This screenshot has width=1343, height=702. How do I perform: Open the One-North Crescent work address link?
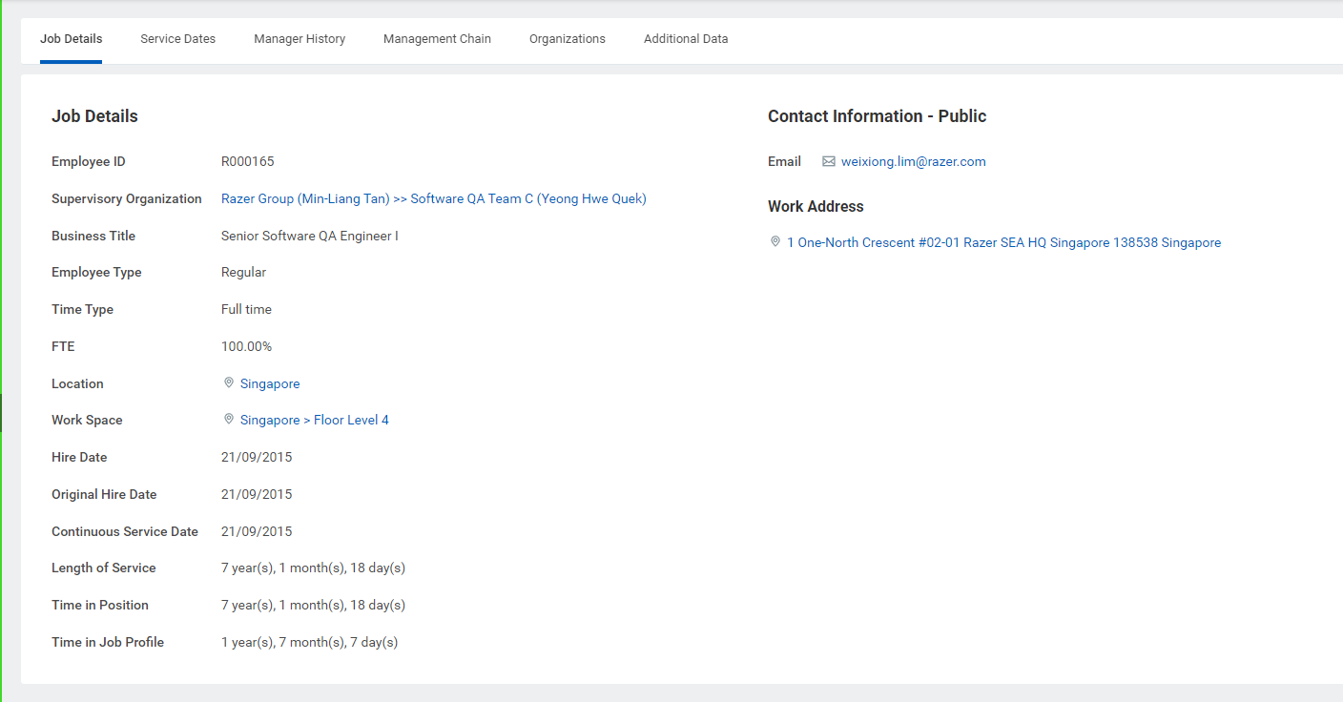[x=1004, y=242]
